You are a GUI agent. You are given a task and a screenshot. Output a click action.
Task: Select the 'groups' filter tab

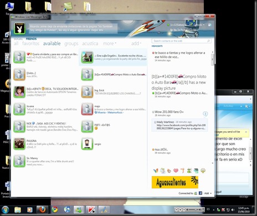coord(71,44)
